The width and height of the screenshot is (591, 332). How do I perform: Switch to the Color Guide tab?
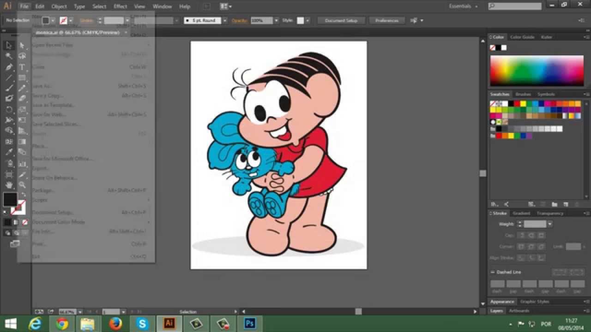pyautogui.click(x=522, y=37)
